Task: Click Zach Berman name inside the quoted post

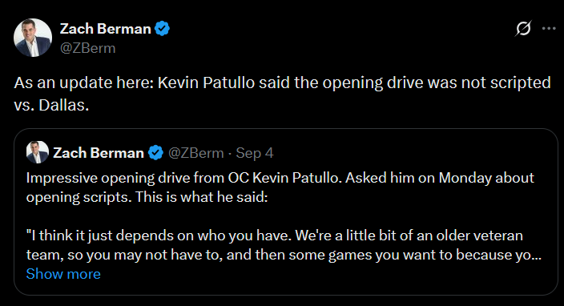Action: [x=99, y=153]
